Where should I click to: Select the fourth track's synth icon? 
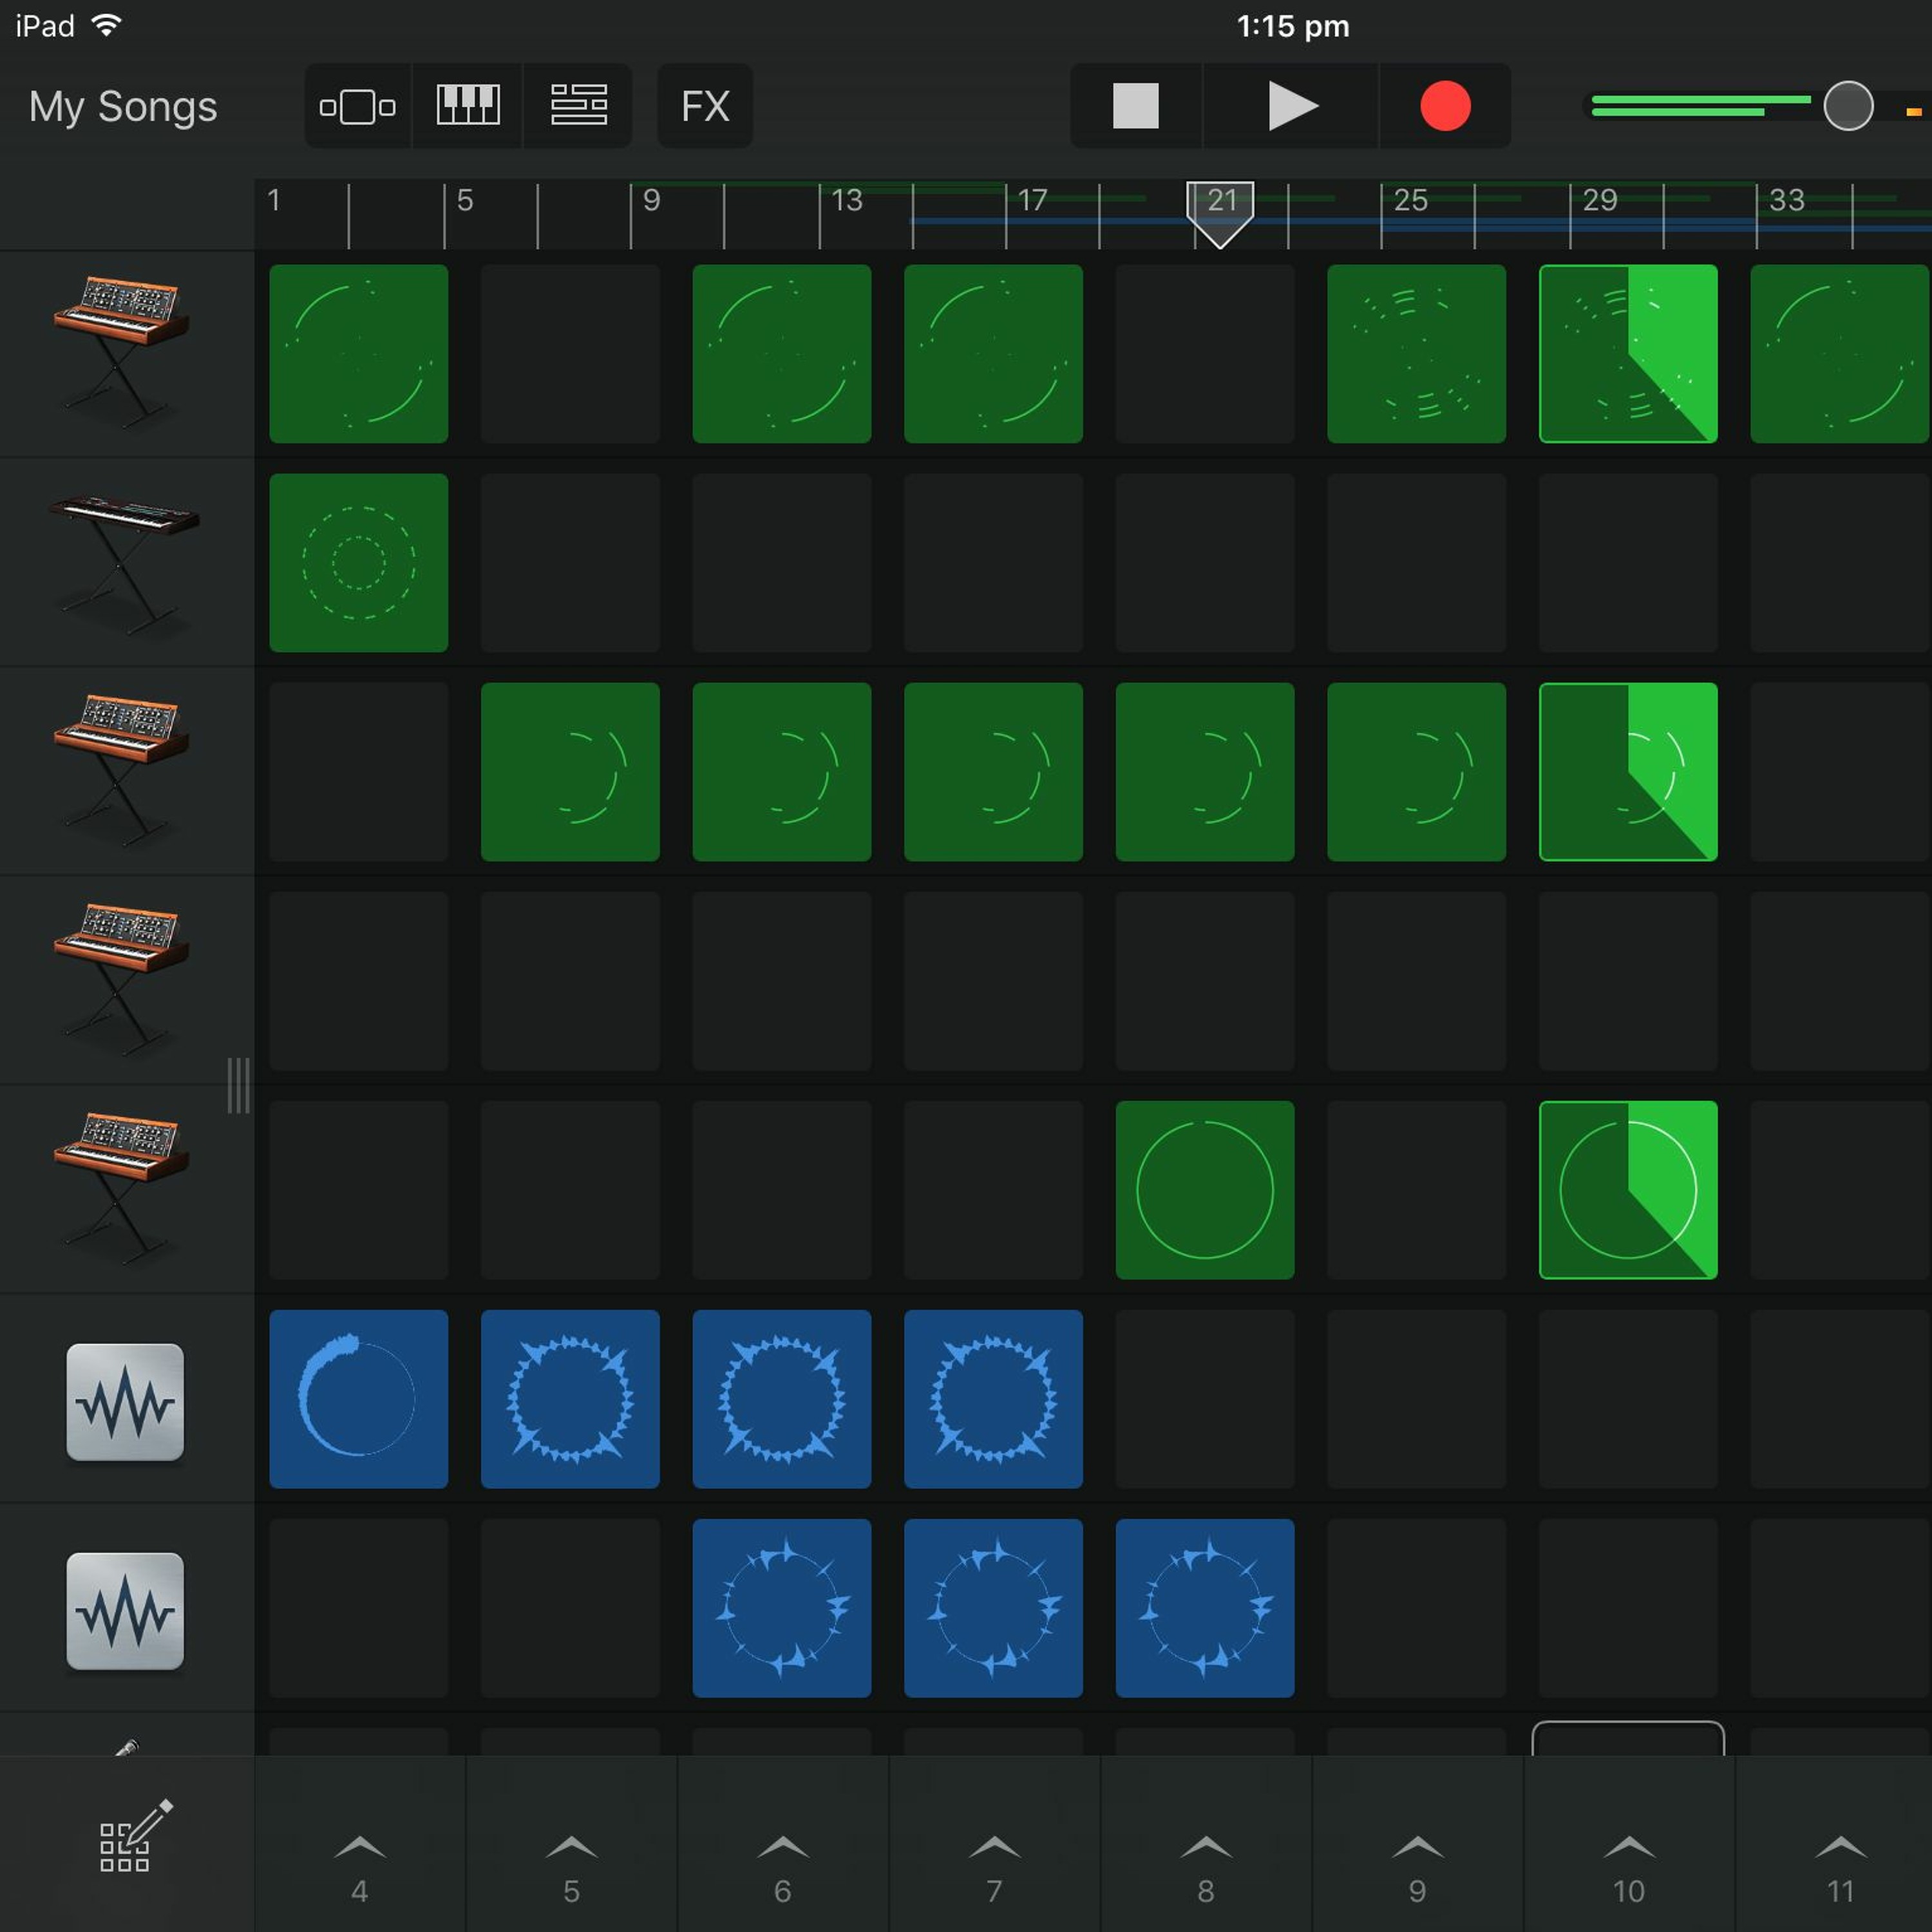[x=122, y=980]
